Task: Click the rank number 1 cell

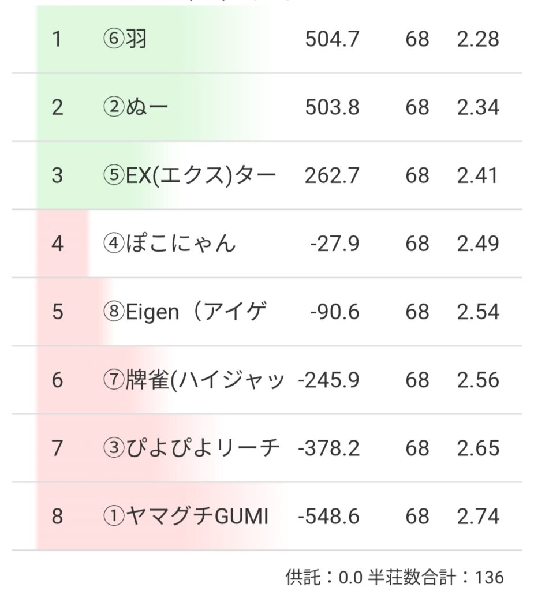Action: 57,40
